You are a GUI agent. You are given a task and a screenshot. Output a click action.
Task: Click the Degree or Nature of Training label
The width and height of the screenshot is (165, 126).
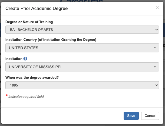click(x=29, y=22)
